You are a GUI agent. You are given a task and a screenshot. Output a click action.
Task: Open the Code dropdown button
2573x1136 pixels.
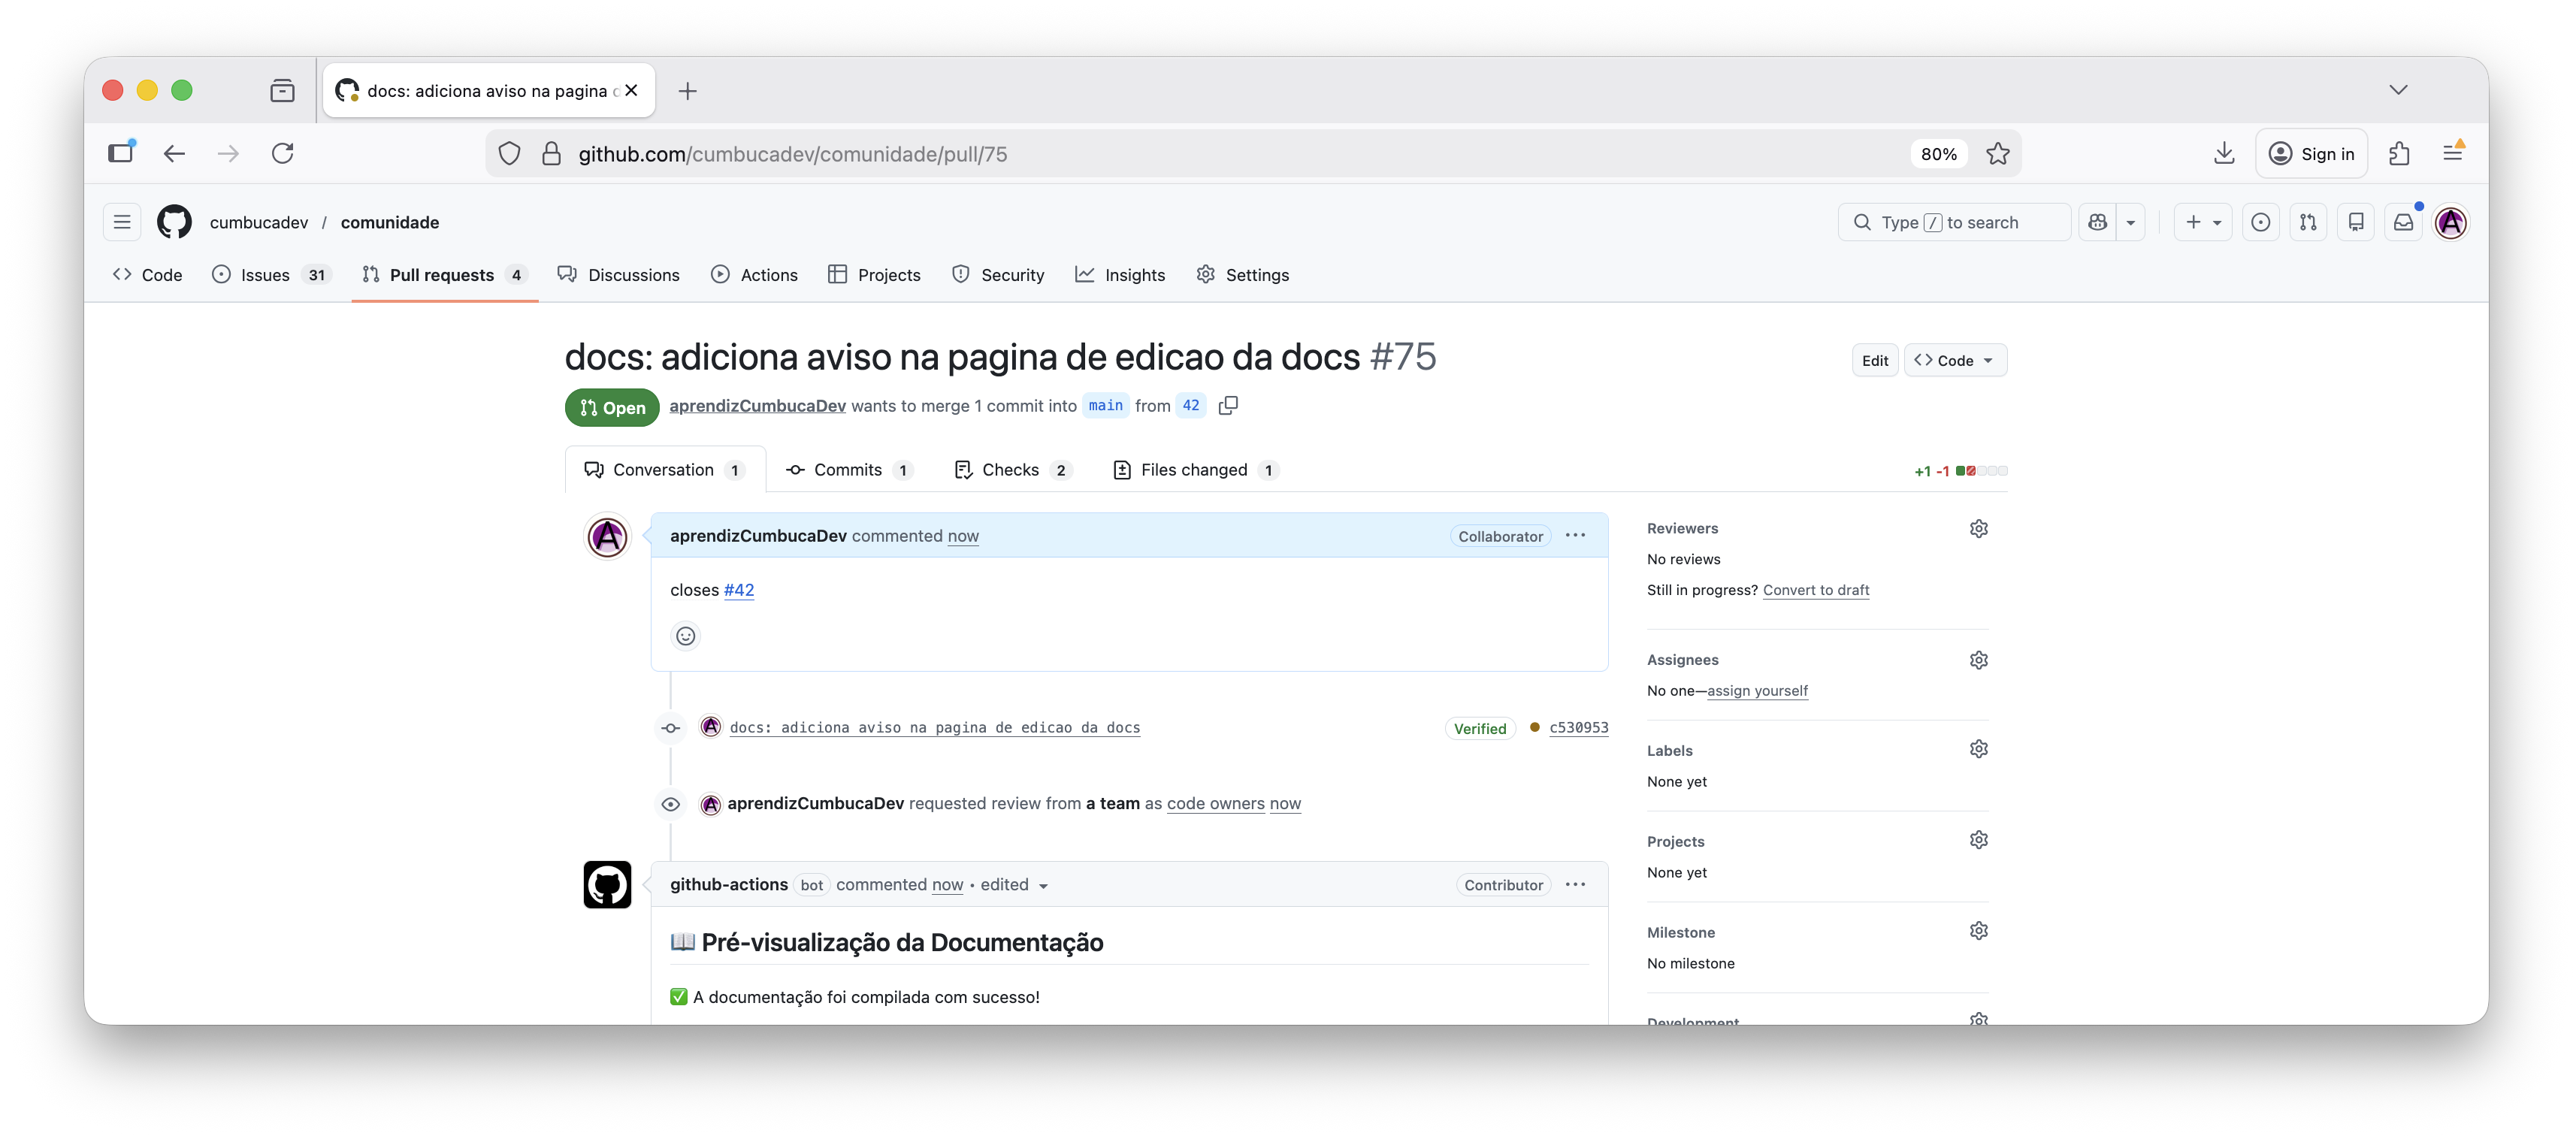pos(1955,361)
